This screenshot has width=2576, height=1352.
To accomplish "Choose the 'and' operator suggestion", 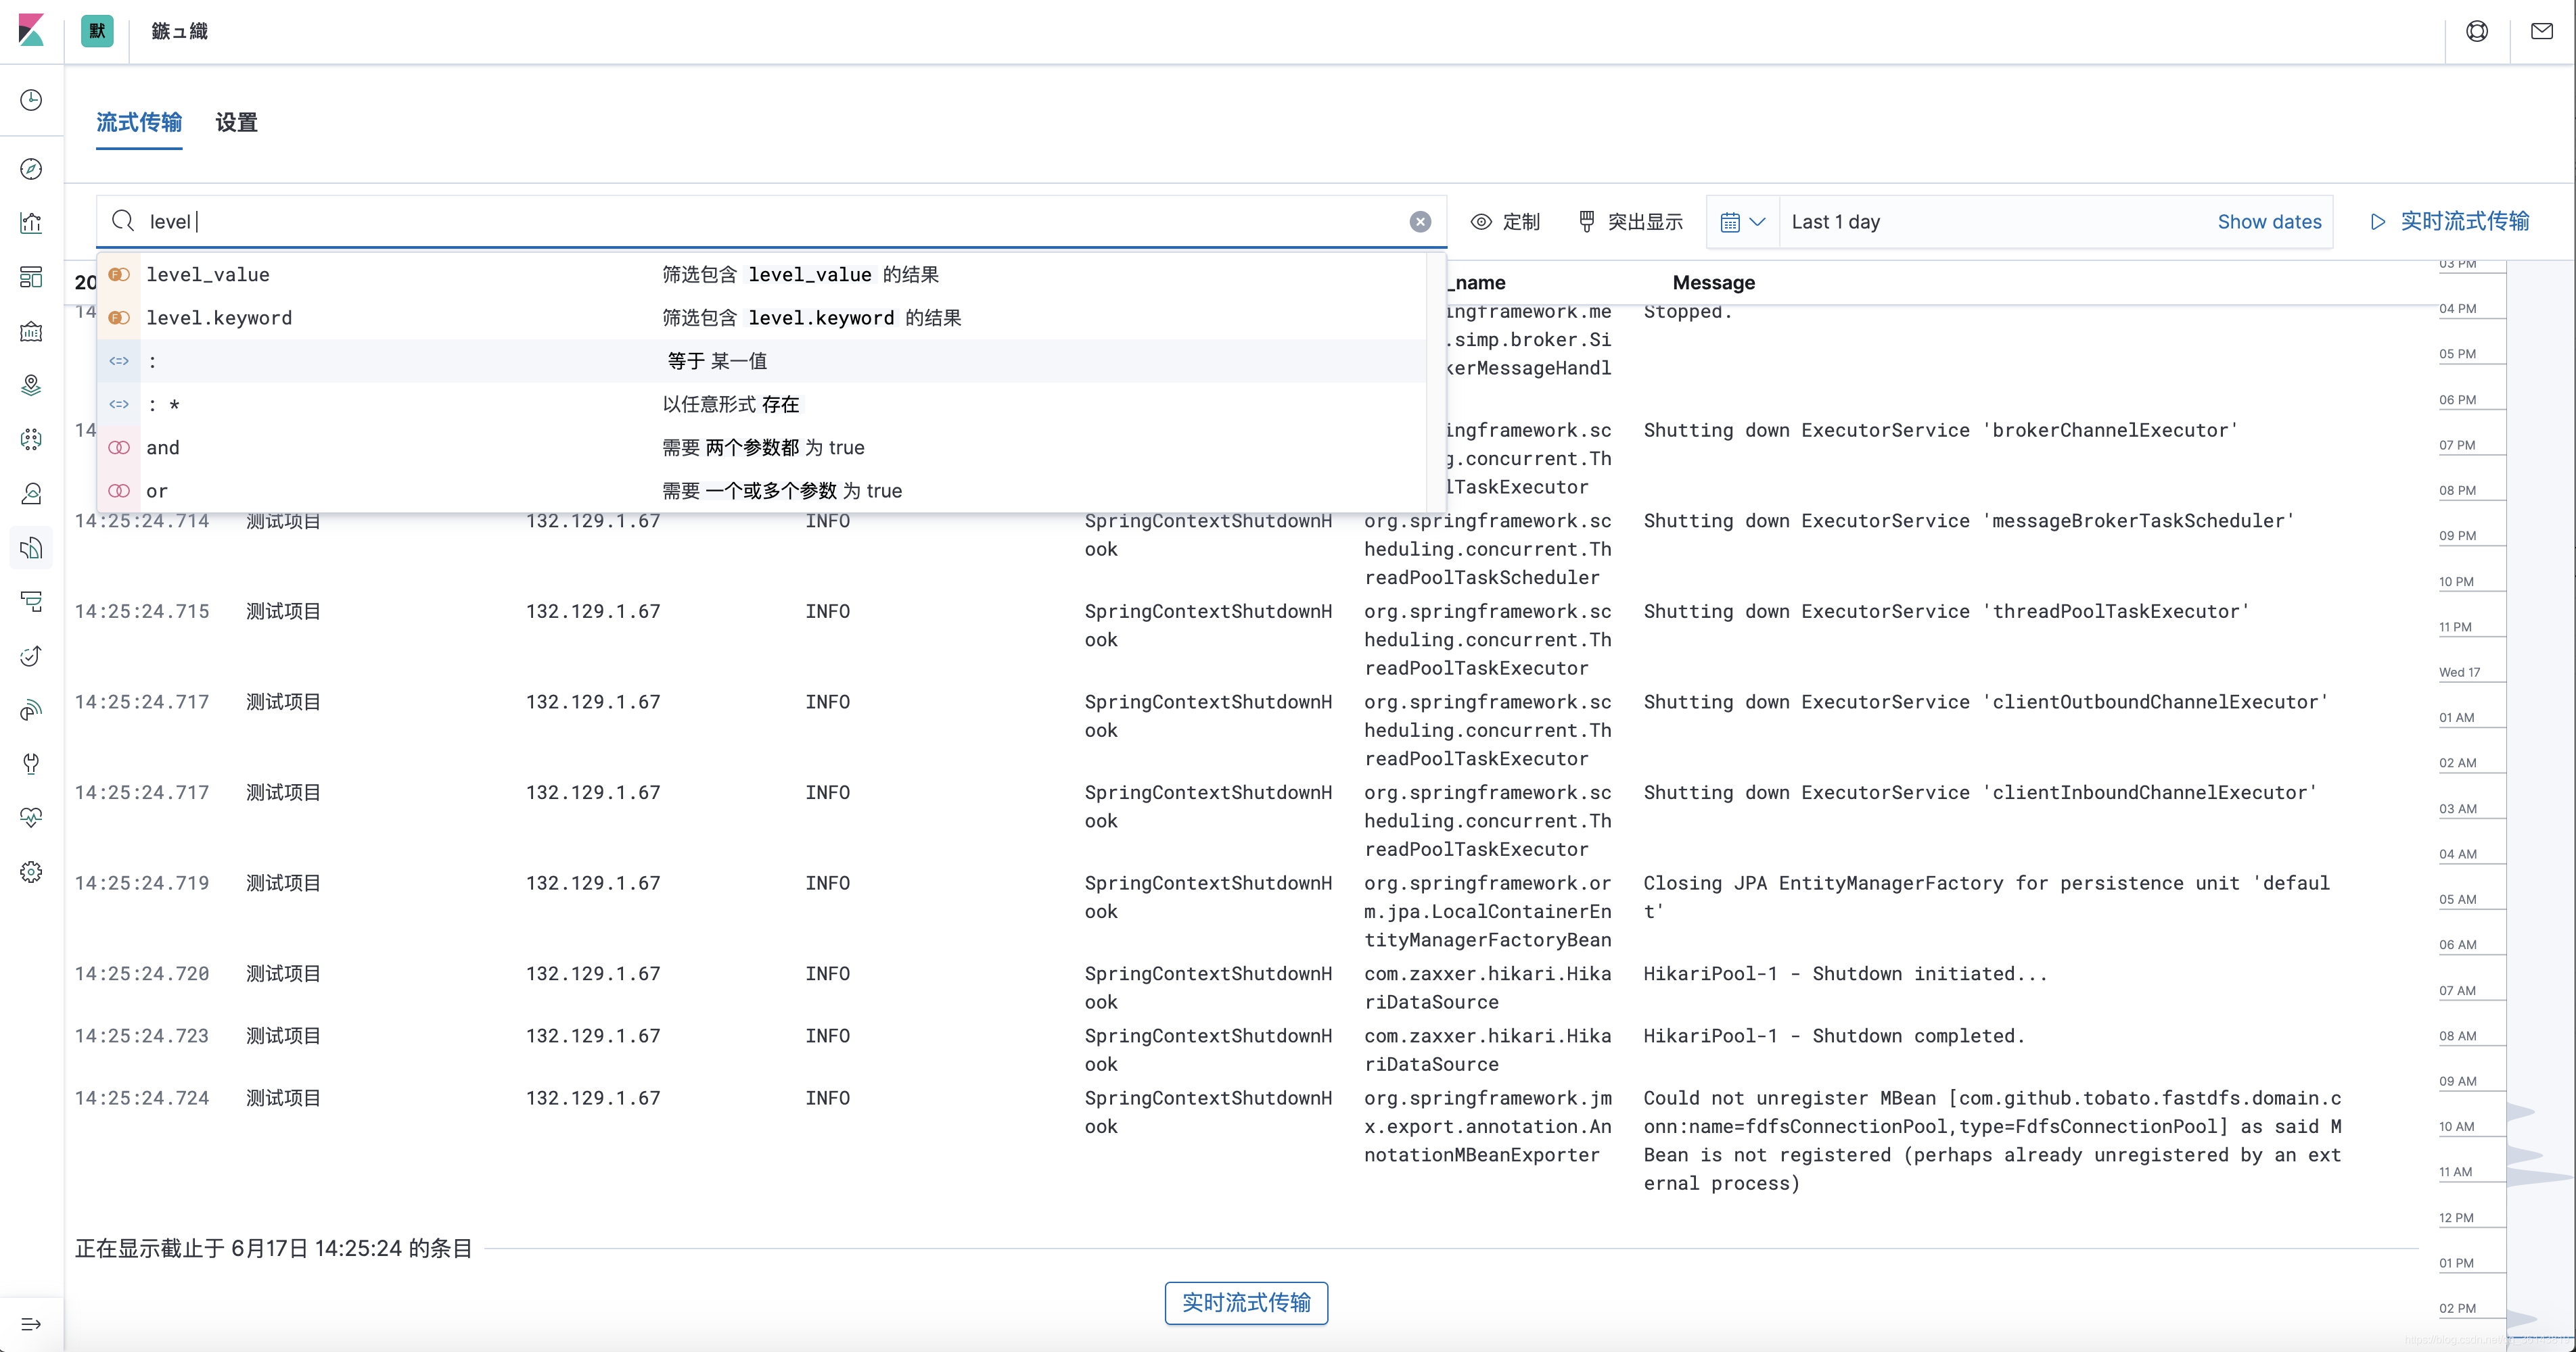I will pyautogui.click(x=163, y=448).
